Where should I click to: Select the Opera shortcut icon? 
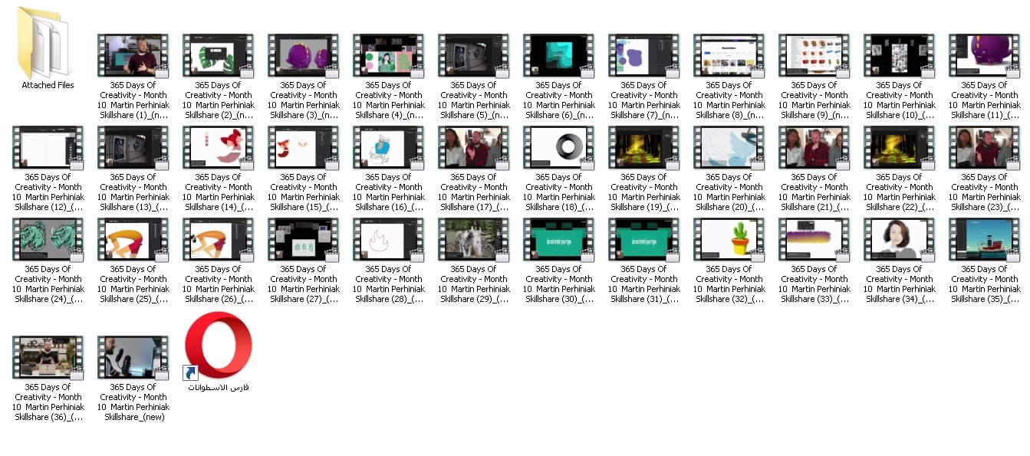[x=219, y=346]
